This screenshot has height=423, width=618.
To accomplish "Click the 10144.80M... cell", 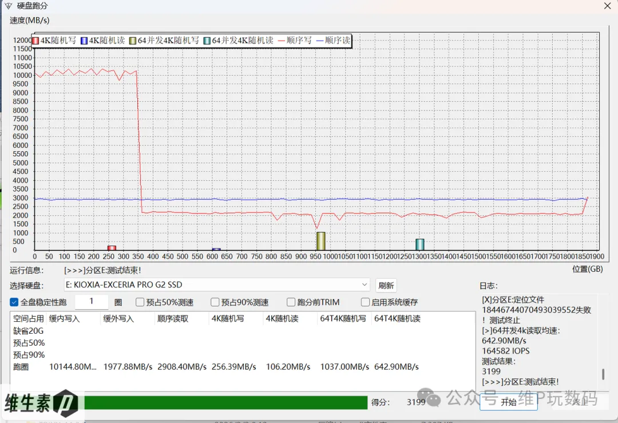I will coord(73,367).
